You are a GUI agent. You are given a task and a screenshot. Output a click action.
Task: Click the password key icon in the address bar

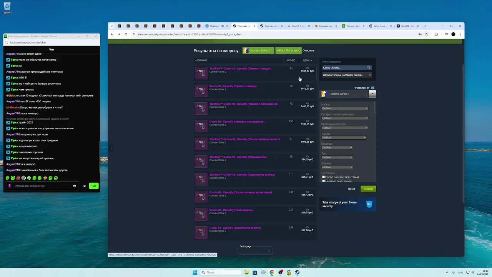pyautogui.click(x=420, y=34)
